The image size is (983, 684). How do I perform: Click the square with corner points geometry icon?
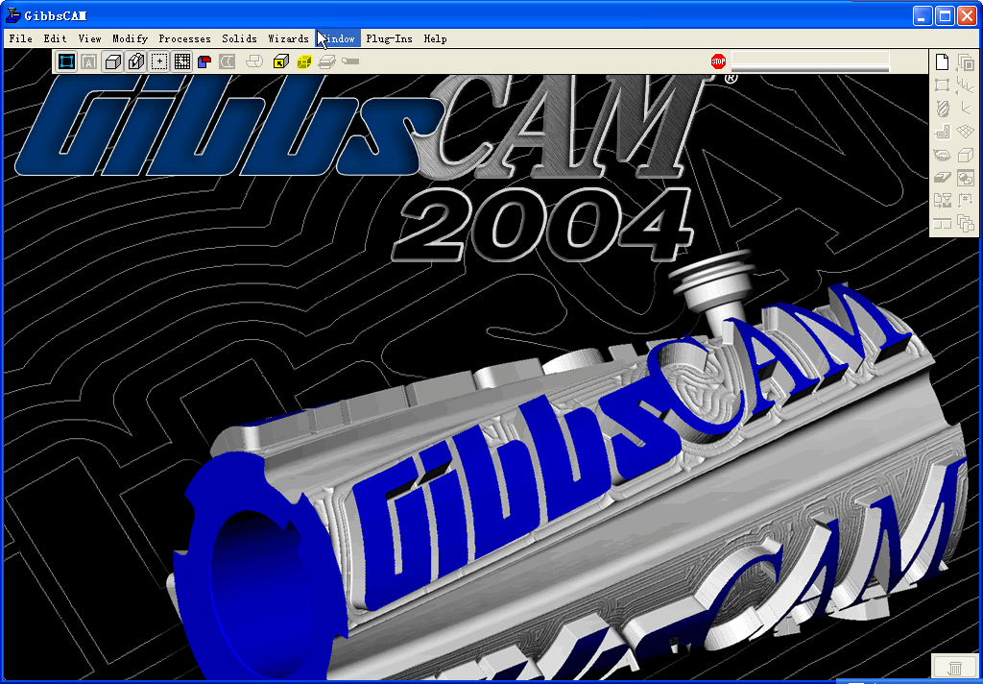943,85
